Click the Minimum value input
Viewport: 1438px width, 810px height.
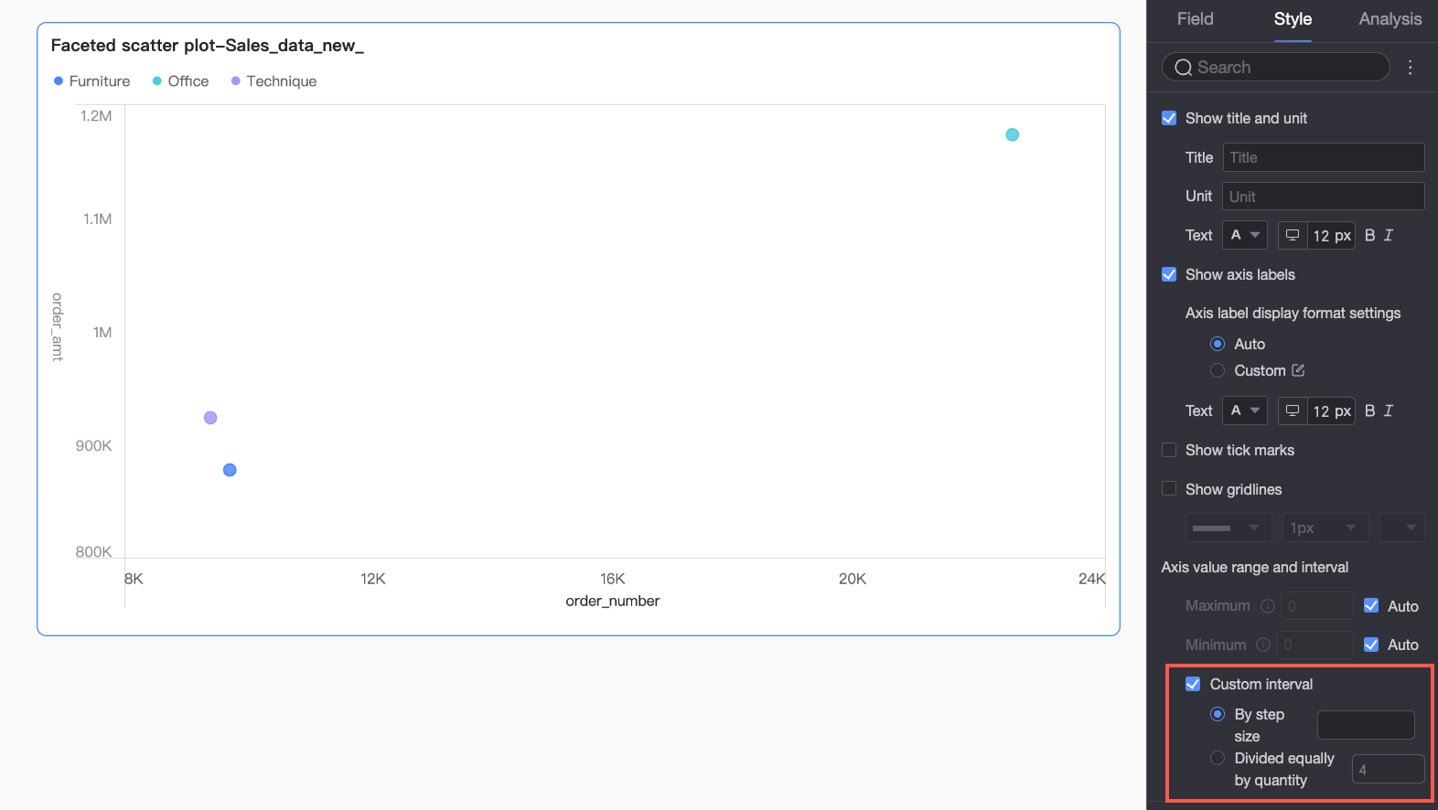click(x=1315, y=645)
